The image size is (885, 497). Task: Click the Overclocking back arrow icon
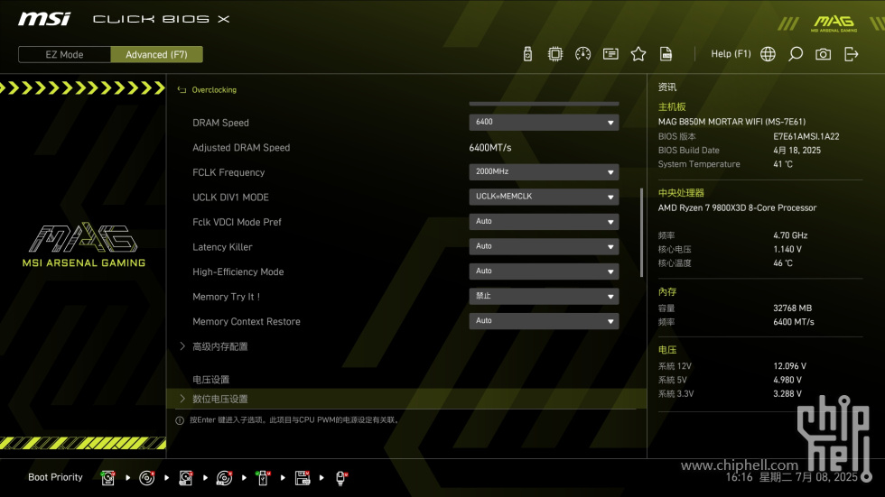click(182, 89)
